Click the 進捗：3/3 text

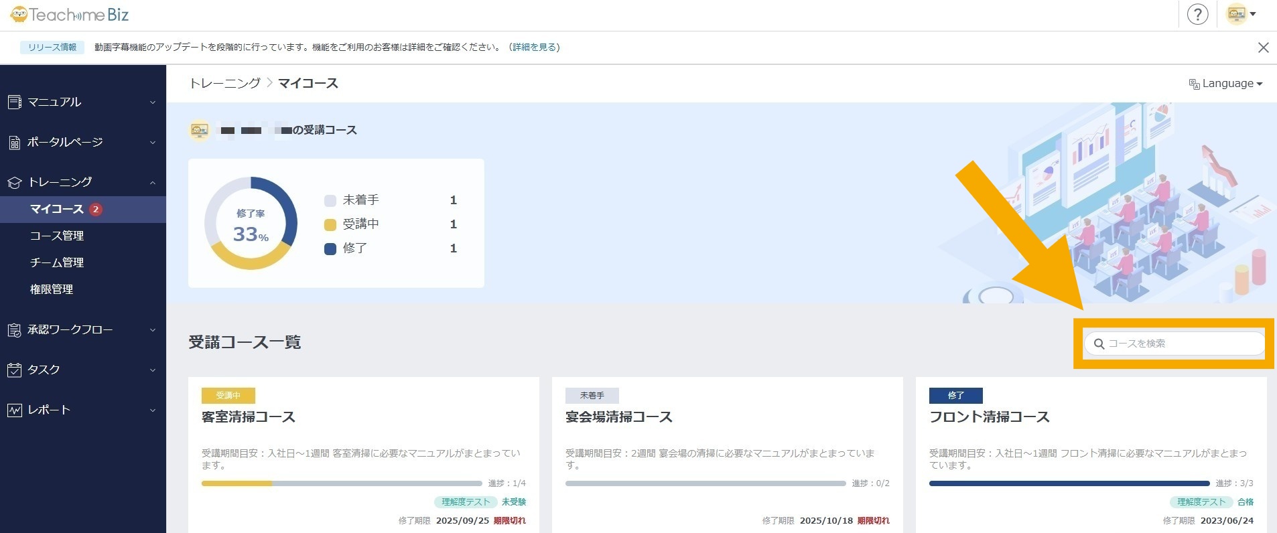1235,483
